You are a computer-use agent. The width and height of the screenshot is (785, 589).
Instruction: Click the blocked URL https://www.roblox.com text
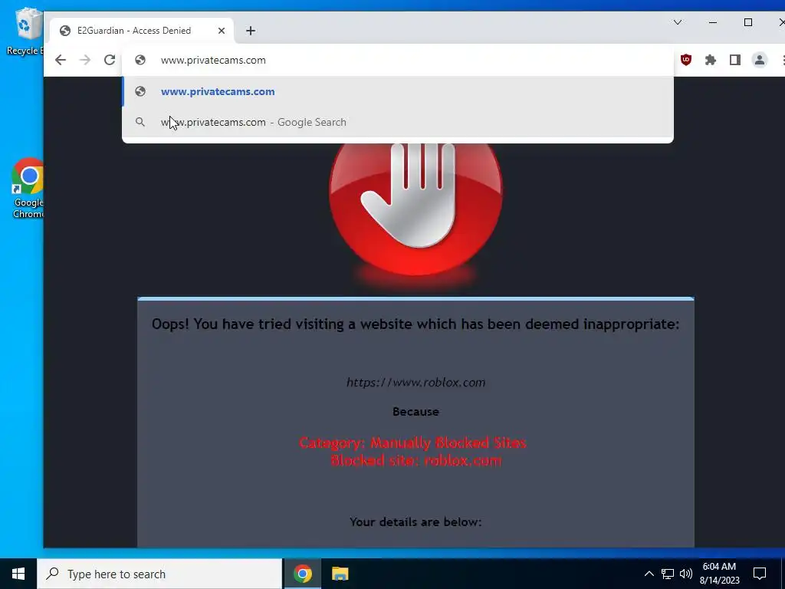pyautogui.click(x=415, y=382)
